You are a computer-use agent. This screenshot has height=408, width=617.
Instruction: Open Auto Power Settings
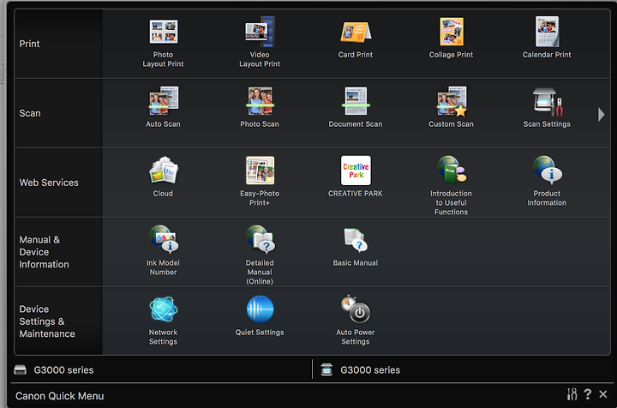[x=356, y=321]
